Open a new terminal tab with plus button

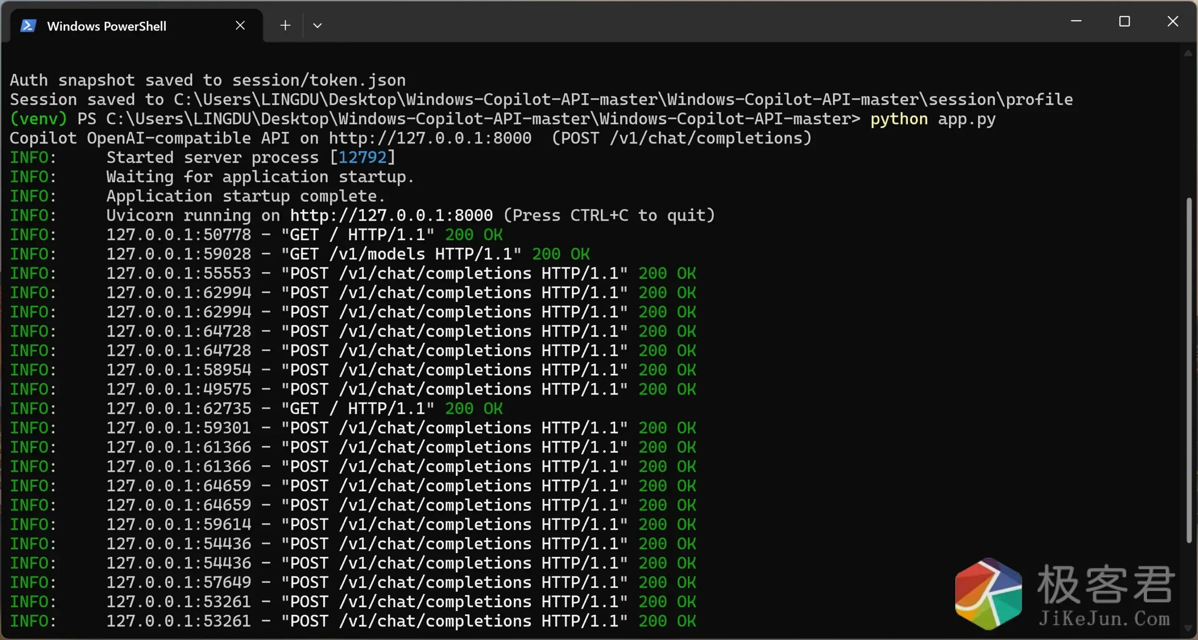(285, 25)
